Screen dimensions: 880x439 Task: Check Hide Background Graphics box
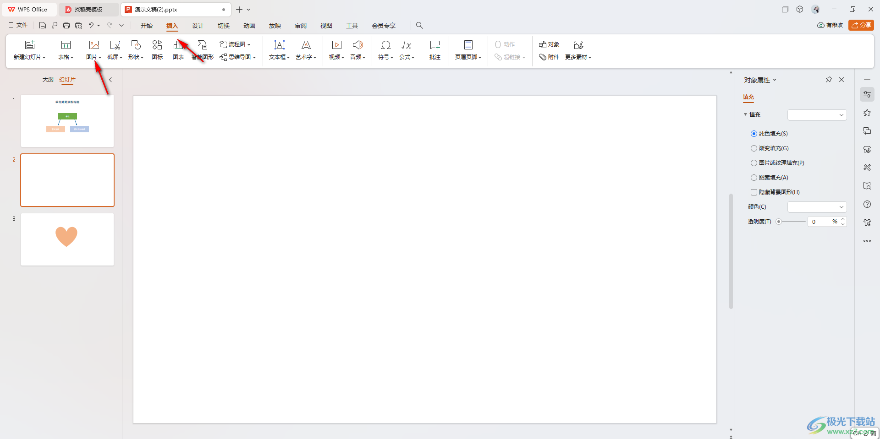tap(754, 192)
